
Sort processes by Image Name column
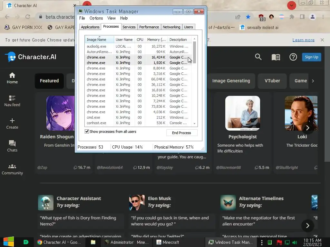[99, 40]
